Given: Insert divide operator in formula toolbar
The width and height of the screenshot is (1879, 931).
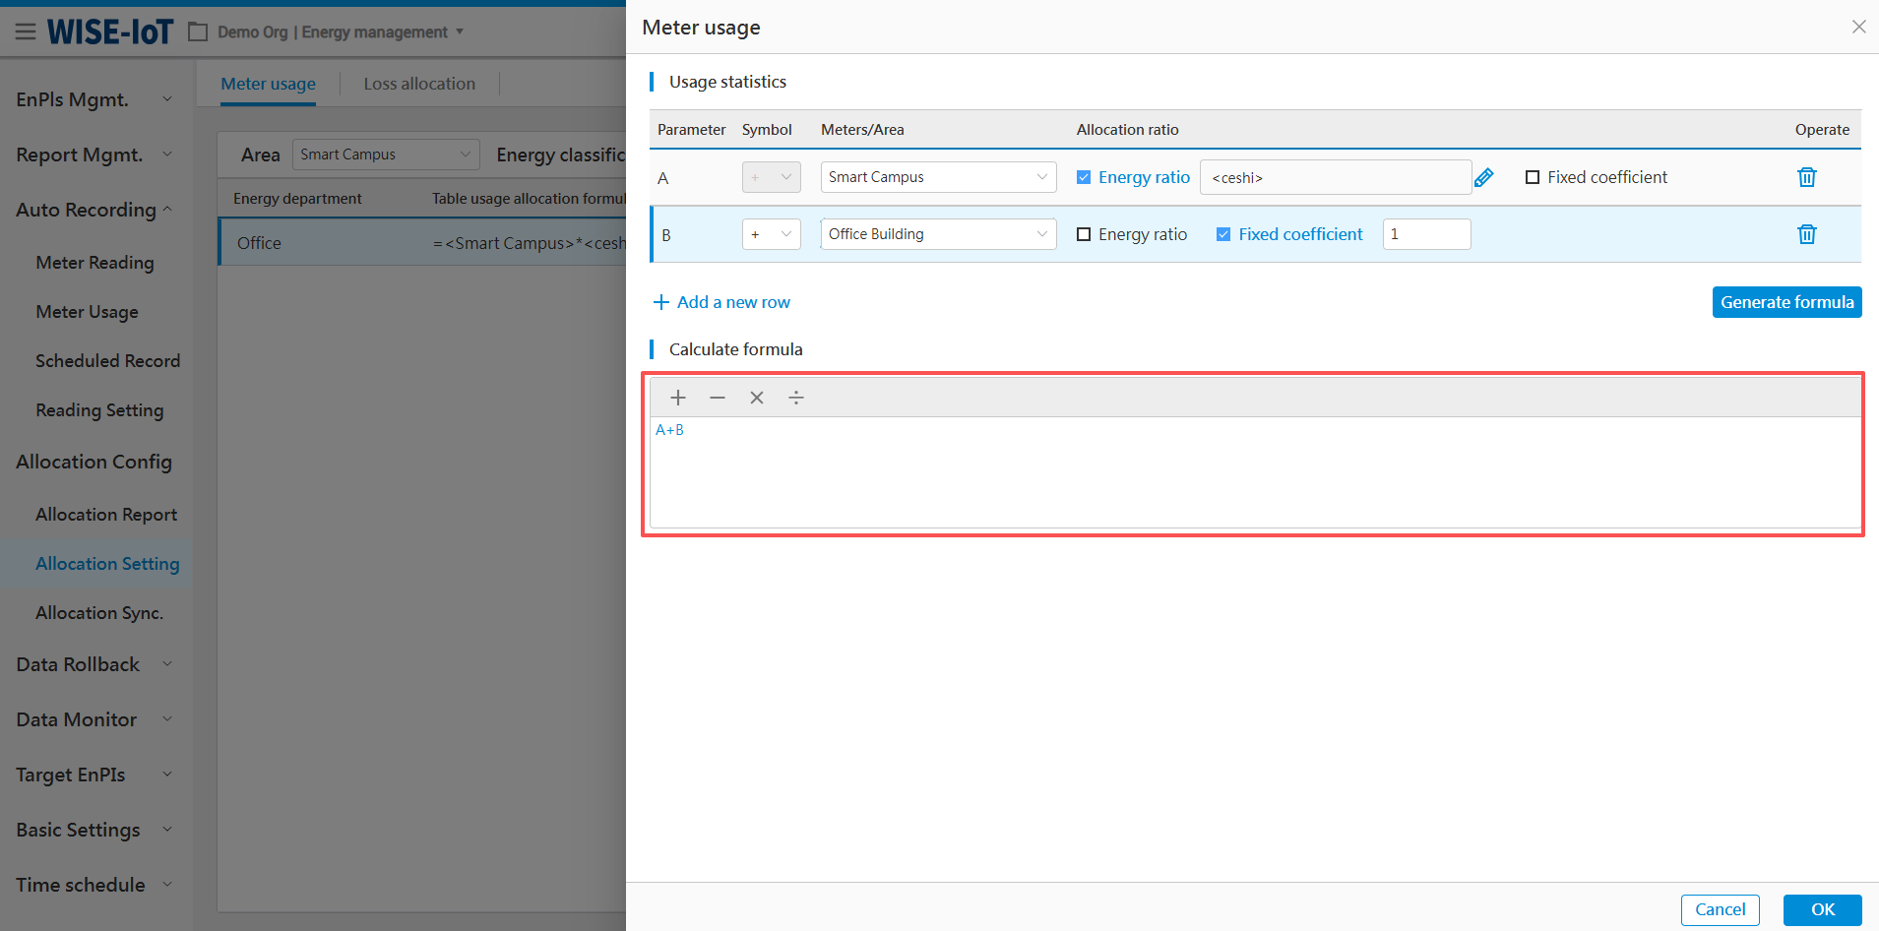Looking at the screenshot, I should 796,398.
